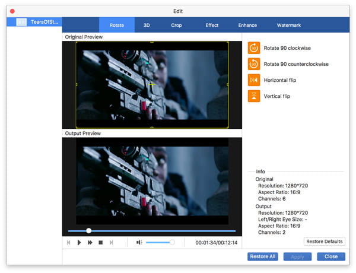Click the Rotate 90 clockwise label

click(x=287, y=48)
